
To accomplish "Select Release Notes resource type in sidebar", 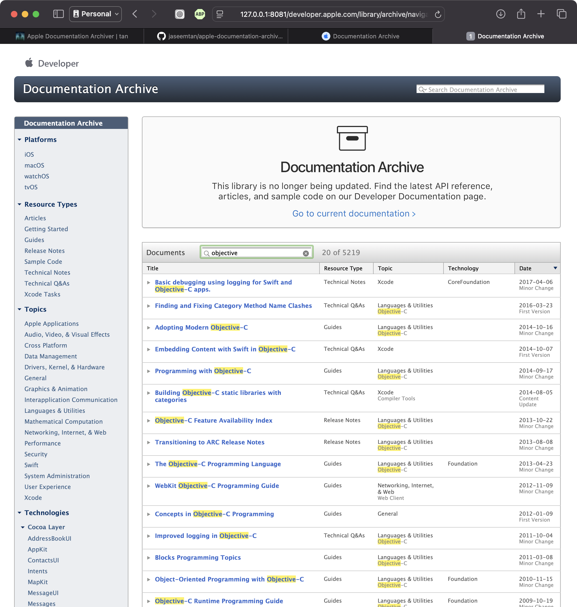I will [45, 251].
